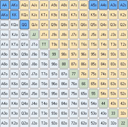Viewport: 128px width, 127px height.
Task: Toggle the A3s suited cell
Action: point(113,5)
